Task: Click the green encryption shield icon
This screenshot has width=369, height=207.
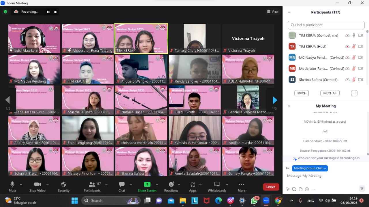Action: 5,12
